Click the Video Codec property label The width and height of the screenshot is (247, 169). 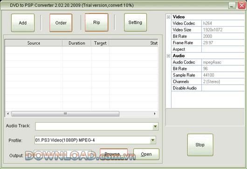pyautogui.click(x=184, y=23)
